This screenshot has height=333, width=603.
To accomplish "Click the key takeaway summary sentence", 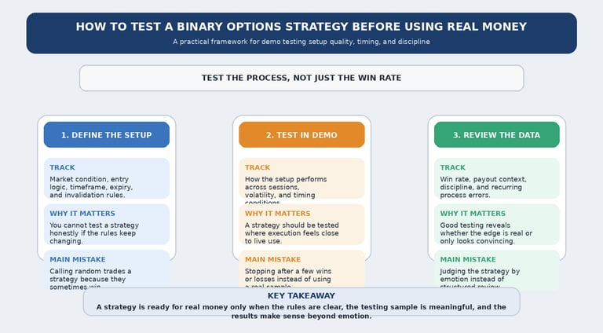I will pos(301,312).
